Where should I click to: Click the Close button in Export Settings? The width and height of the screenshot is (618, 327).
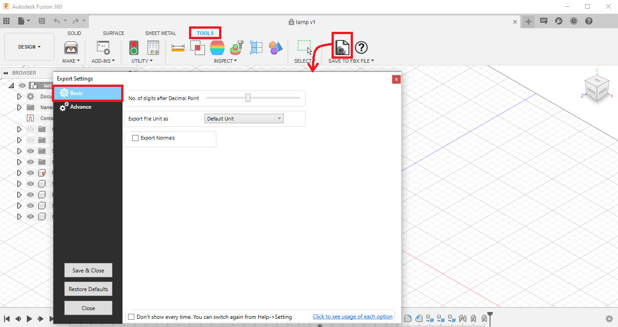tap(88, 308)
